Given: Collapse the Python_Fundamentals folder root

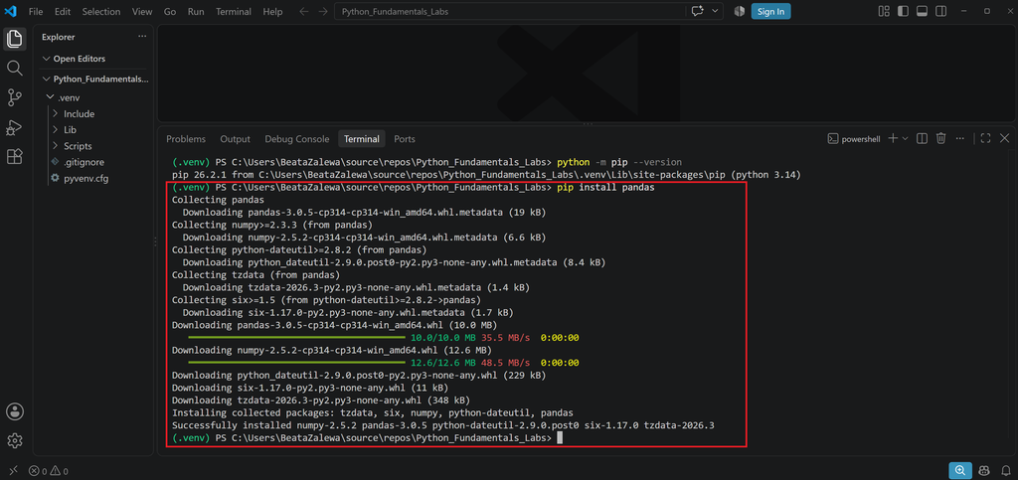Looking at the screenshot, I should (x=93, y=80).
